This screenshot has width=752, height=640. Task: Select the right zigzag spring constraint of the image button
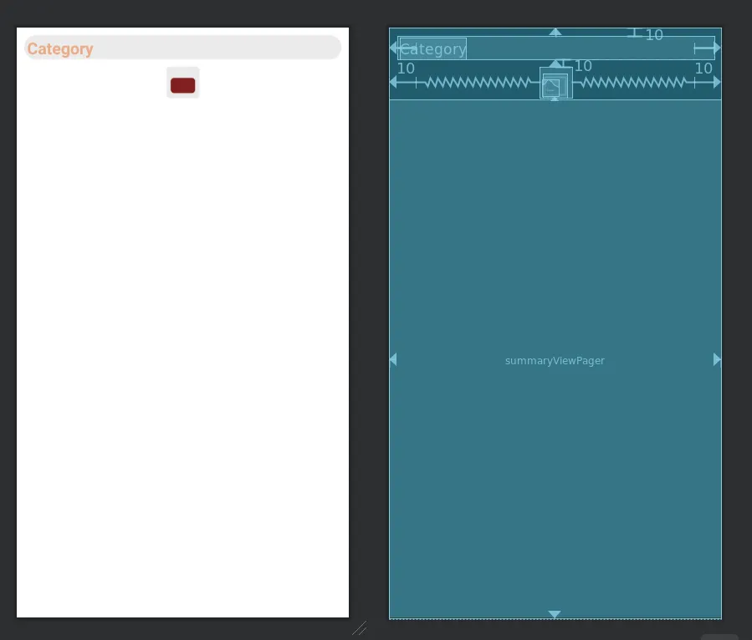click(634, 83)
